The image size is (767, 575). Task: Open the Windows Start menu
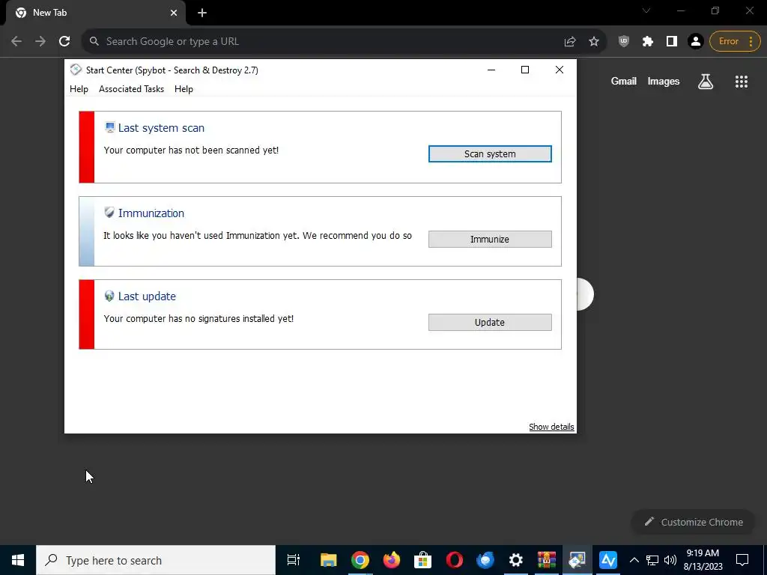click(18, 560)
